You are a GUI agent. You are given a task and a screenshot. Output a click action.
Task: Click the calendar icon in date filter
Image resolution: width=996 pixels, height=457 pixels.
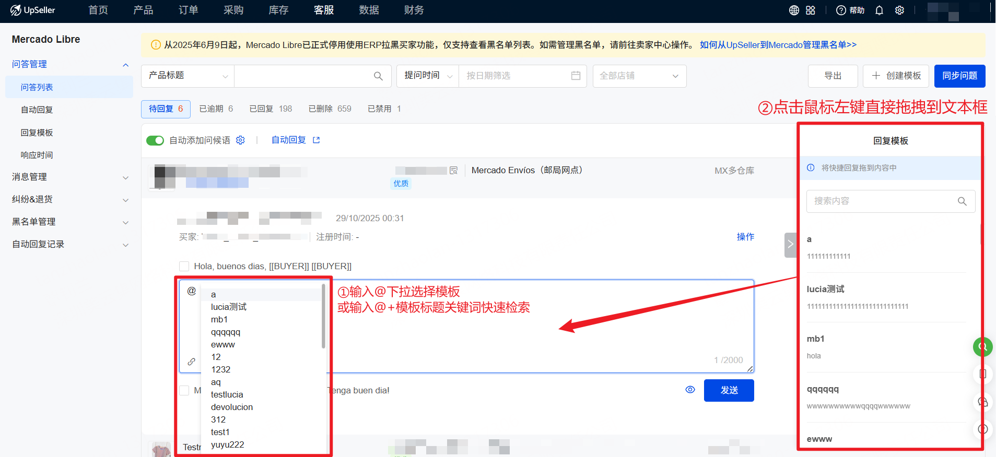tap(576, 76)
